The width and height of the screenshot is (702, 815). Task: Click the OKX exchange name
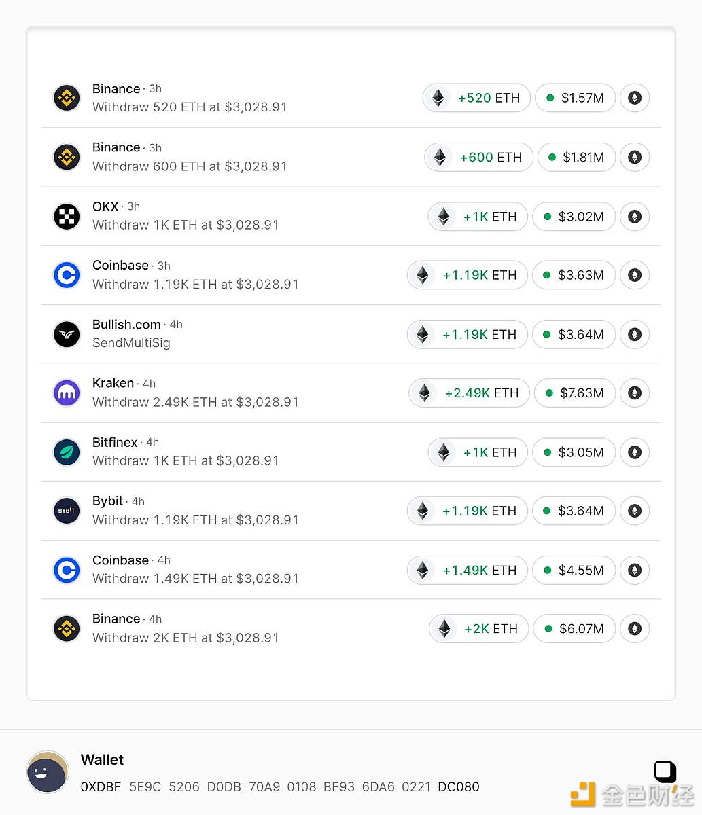105,206
